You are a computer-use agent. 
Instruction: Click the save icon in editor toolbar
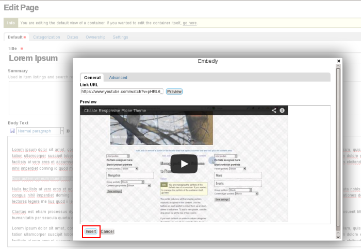pos(12,131)
